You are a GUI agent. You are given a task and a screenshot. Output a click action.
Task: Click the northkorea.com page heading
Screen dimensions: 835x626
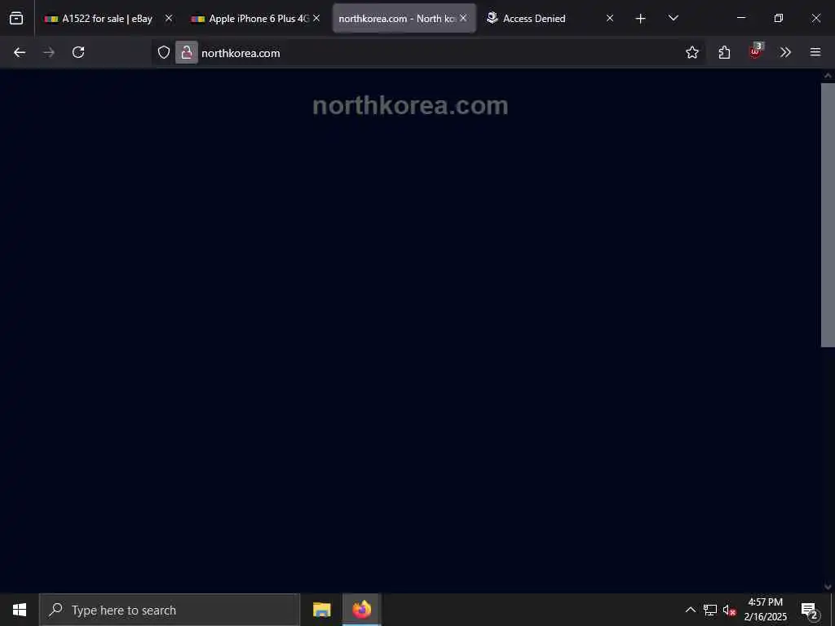click(x=410, y=105)
